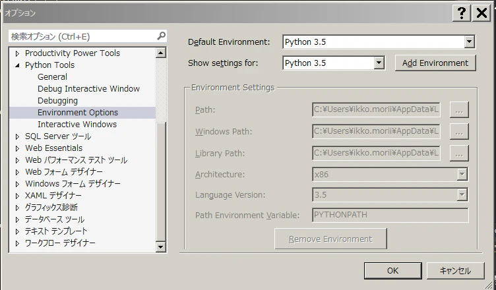The height and width of the screenshot is (290, 496).
Task: Expand SQL Server ツール node
Action: point(17,136)
